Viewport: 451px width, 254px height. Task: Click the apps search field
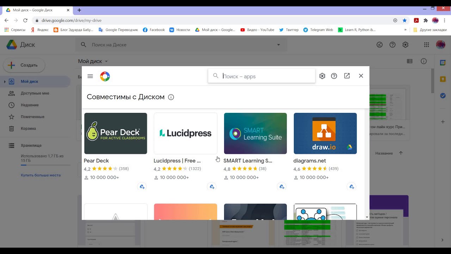click(x=261, y=76)
